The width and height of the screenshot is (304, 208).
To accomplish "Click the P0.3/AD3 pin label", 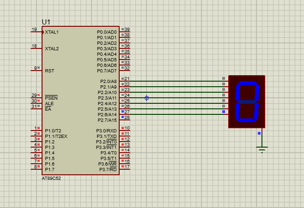I will 107,49.
